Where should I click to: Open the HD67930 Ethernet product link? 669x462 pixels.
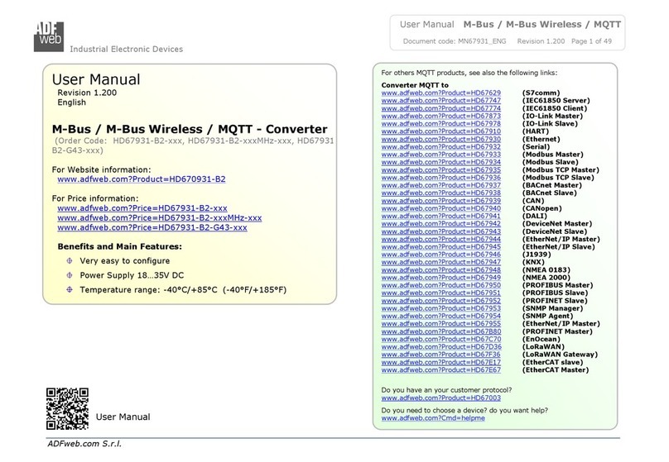tap(441, 139)
